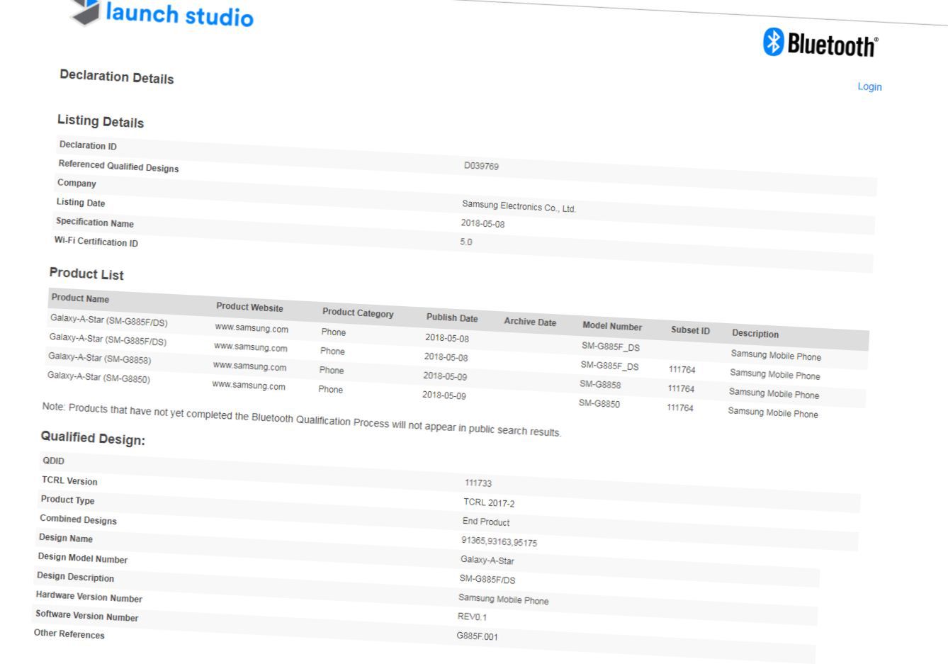Click Subset ID 111764 in SM-G8850 row

[x=680, y=407]
